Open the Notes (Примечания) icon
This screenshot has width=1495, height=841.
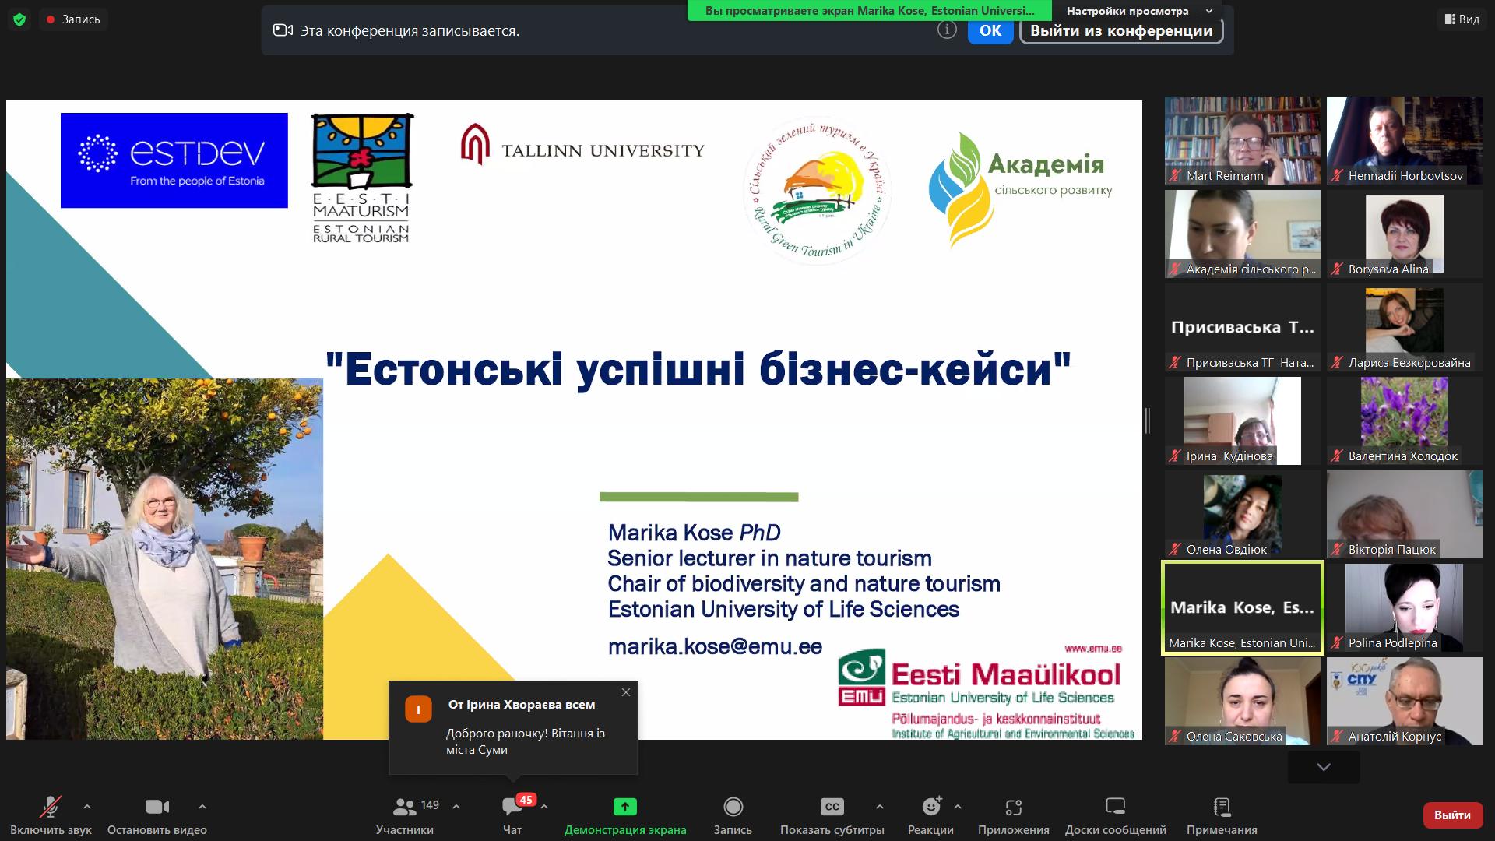pyautogui.click(x=1222, y=808)
